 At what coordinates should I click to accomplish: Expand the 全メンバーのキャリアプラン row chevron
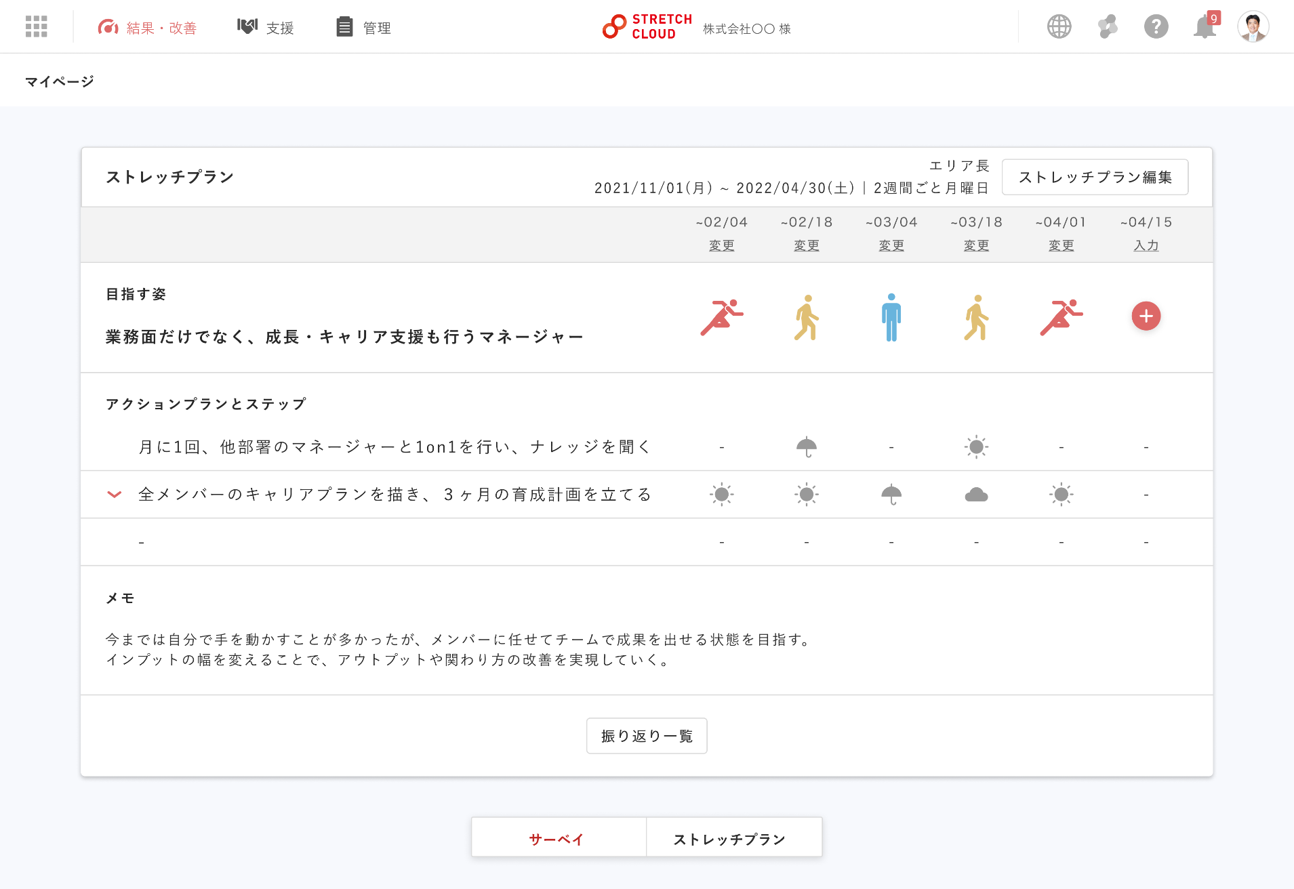pos(115,495)
